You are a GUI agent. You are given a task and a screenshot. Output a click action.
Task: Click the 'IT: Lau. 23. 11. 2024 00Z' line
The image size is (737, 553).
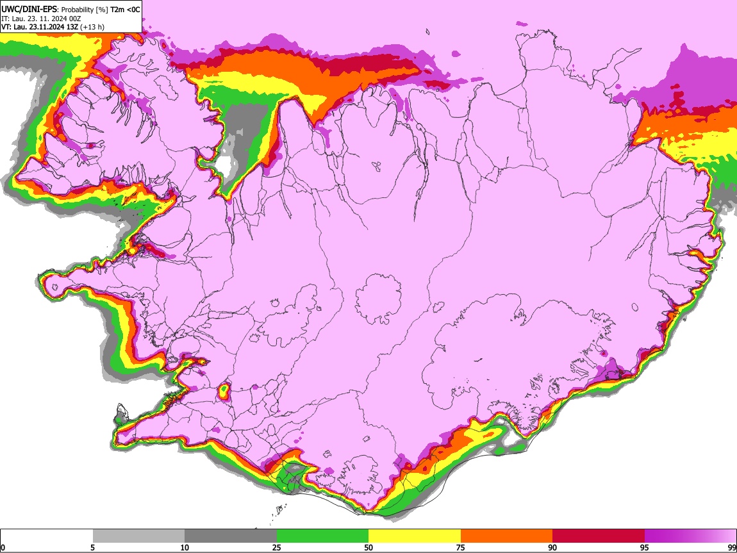(41, 19)
